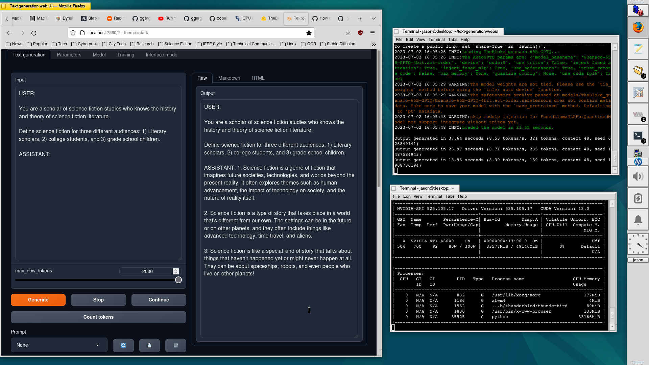Screen dimensions: 649x365
Task: Click Count tokens
Action: [x=98, y=317]
